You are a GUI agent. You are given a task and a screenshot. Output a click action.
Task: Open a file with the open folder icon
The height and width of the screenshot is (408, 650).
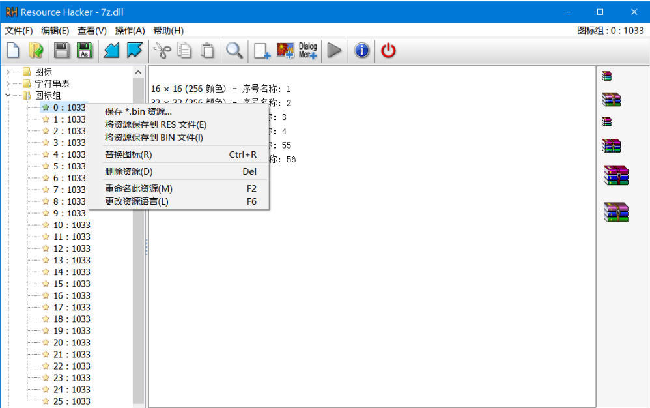(36, 50)
